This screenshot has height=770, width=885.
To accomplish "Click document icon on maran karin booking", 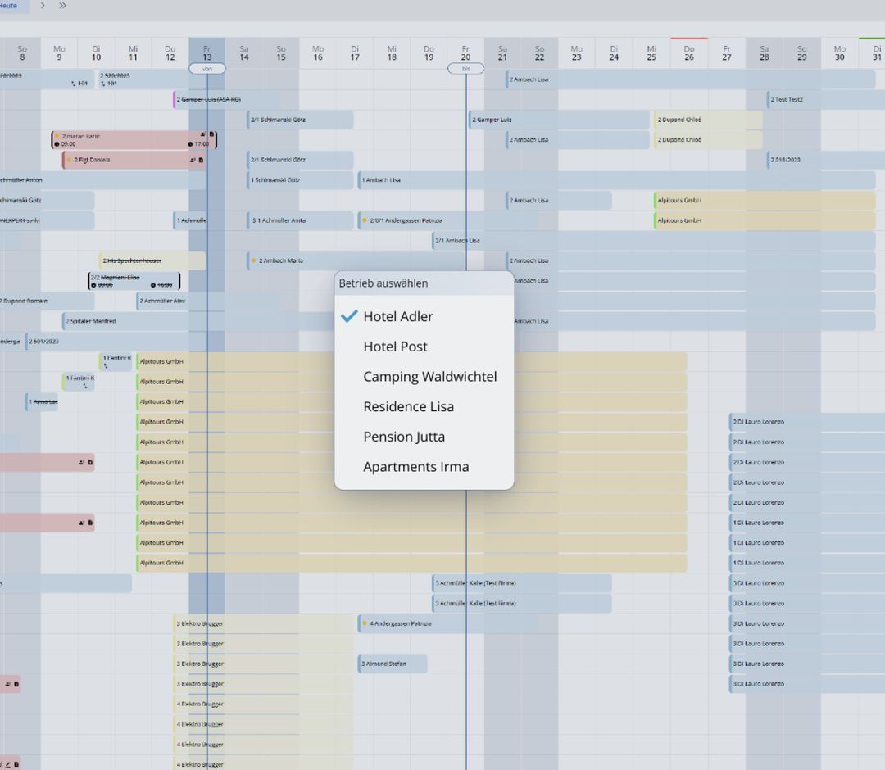I will coord(211,134).
